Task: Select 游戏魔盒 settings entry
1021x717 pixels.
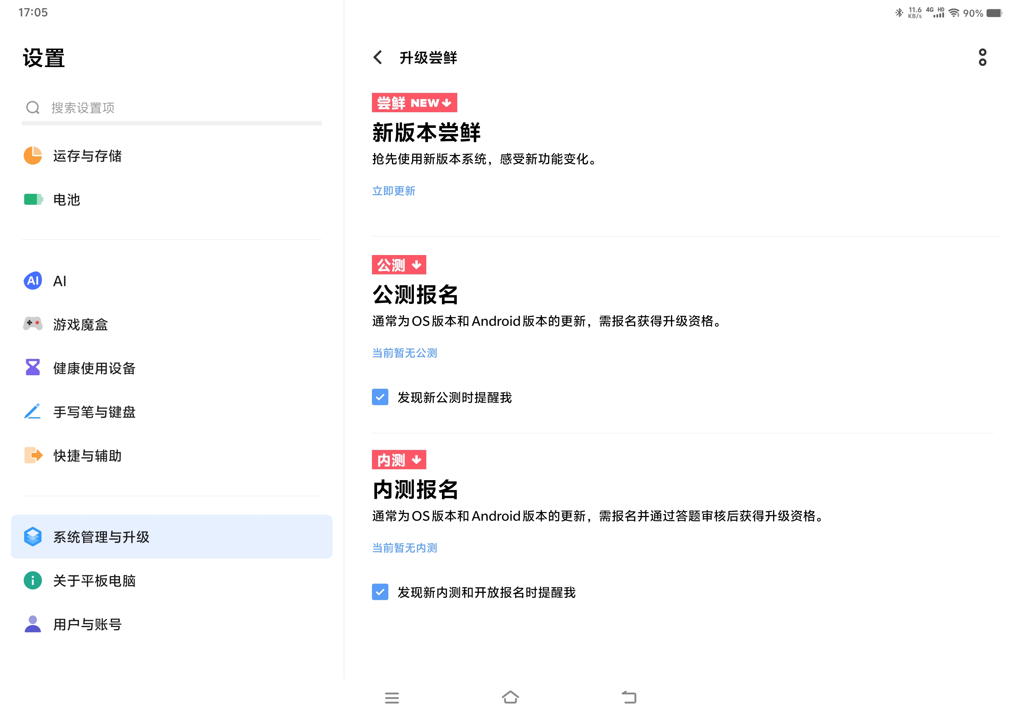Action: [172, 324]
